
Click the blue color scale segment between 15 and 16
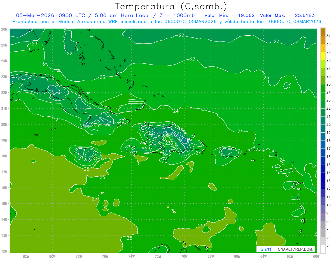click(323, 161)
